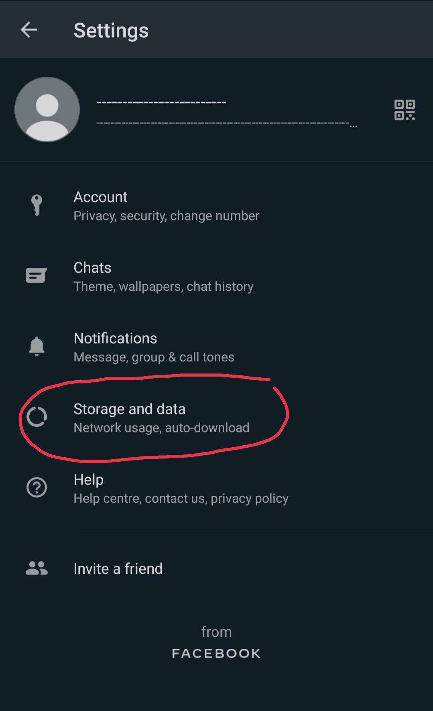Open the Help menu entry
This screenshot has width=433, height=711.
point(89,480)
